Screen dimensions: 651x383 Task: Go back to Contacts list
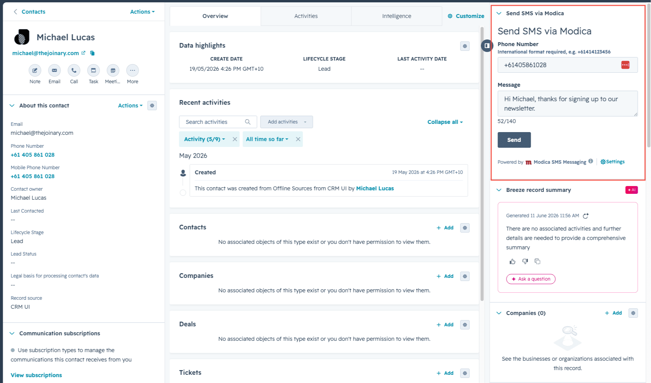click(29, 12)
